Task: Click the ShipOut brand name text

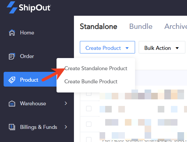Action: pyautogui.click(x=35, y=8)
